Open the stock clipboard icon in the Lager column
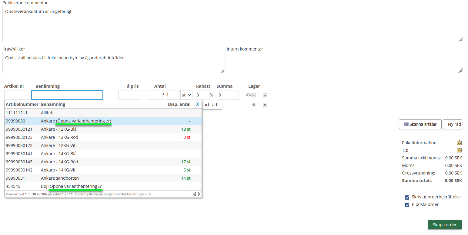The width and height of the screenshot is (468, 235). pos(254,95)
